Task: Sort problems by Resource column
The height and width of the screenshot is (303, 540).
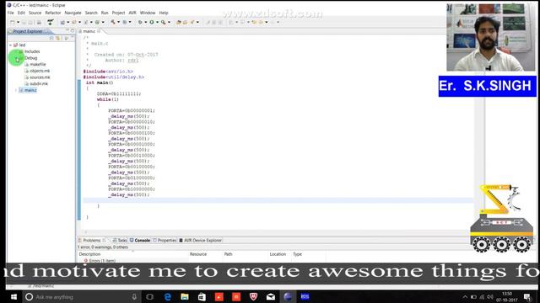Action: 198,254
